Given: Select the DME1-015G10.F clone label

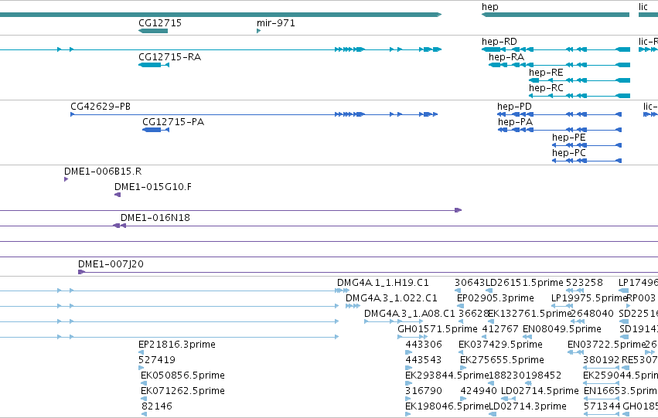Looking at the screenshot, I should (x=153, y=187).
